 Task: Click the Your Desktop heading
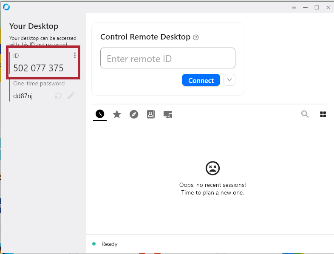click(34, 26)
